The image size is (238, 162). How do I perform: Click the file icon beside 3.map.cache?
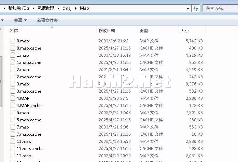tap(13, 91)
